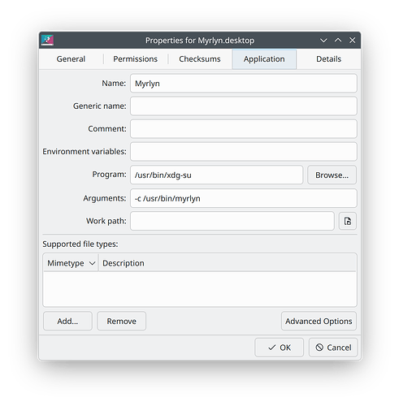Switch to the General tab

tap(71, 59)
